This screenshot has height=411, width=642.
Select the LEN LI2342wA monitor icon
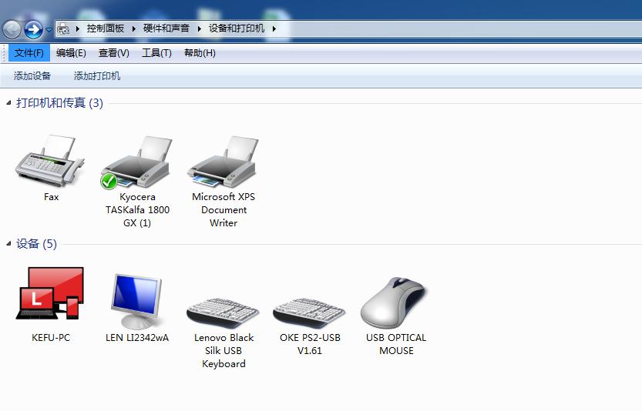pos(136,300)
